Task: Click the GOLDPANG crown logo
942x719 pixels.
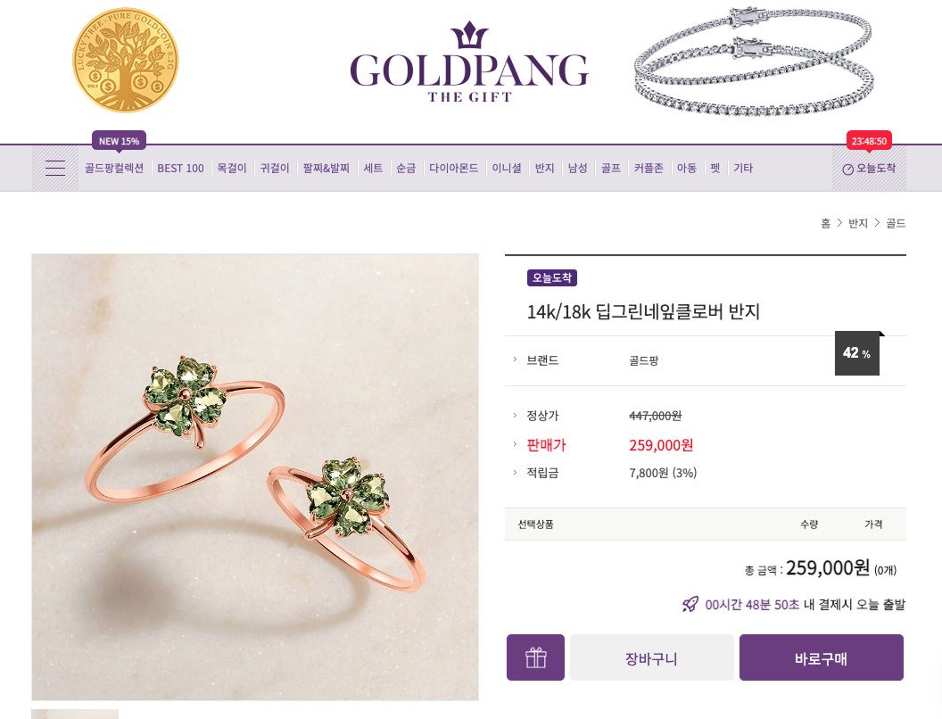Action: (469, 62)
